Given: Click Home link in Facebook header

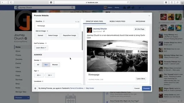Looking at the screenshot, I should 117,8.
